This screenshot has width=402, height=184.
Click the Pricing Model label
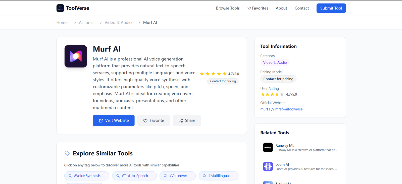click(271, 72)
